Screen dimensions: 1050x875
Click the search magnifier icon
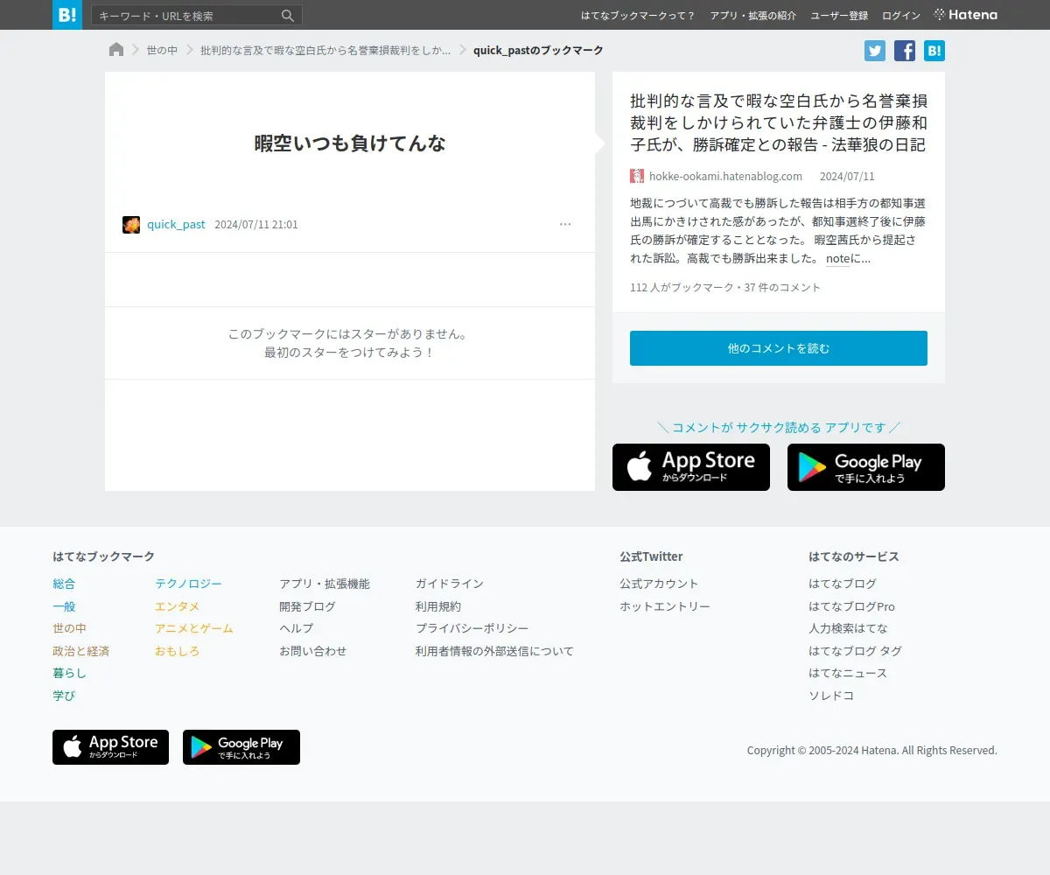point(288,16)
